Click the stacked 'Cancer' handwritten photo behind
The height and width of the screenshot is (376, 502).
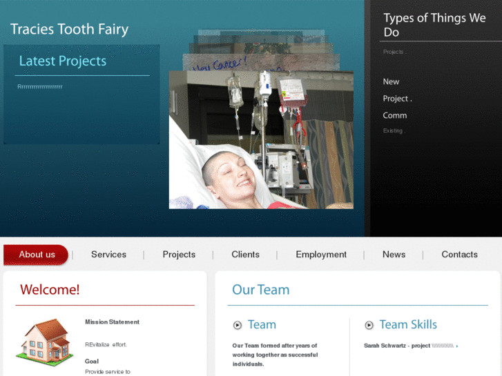(261, 62)
